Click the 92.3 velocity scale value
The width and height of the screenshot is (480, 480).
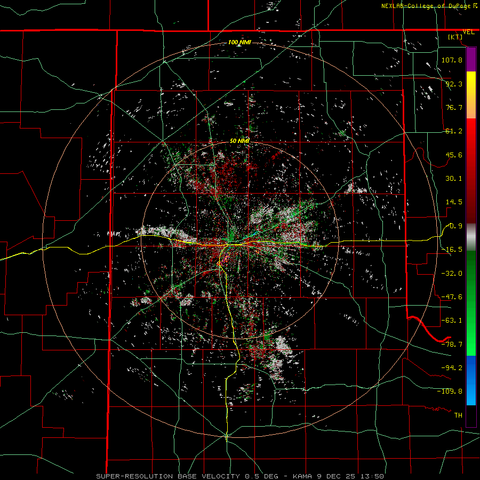(x=454, y=84)
